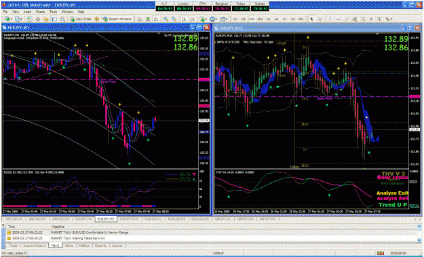Select the Horizontal Line drawing tool
This screenshot has width=424, height=257.
[x=339, y=19]
